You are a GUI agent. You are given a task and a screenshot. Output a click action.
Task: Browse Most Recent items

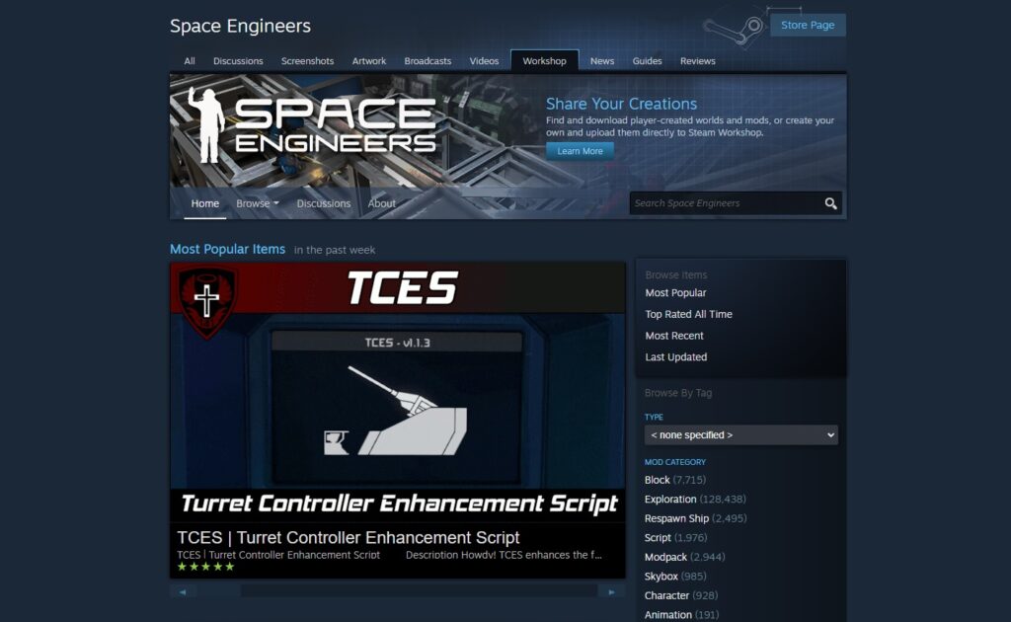click(x=674, y=336)
